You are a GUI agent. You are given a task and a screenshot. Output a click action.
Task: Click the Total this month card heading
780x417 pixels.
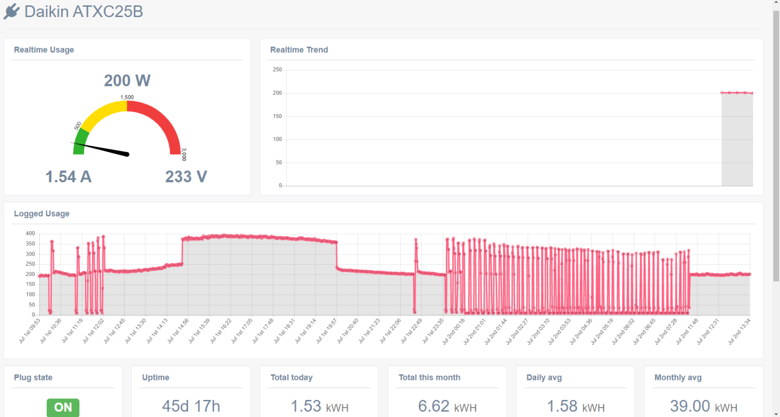(x=429, y=377)
